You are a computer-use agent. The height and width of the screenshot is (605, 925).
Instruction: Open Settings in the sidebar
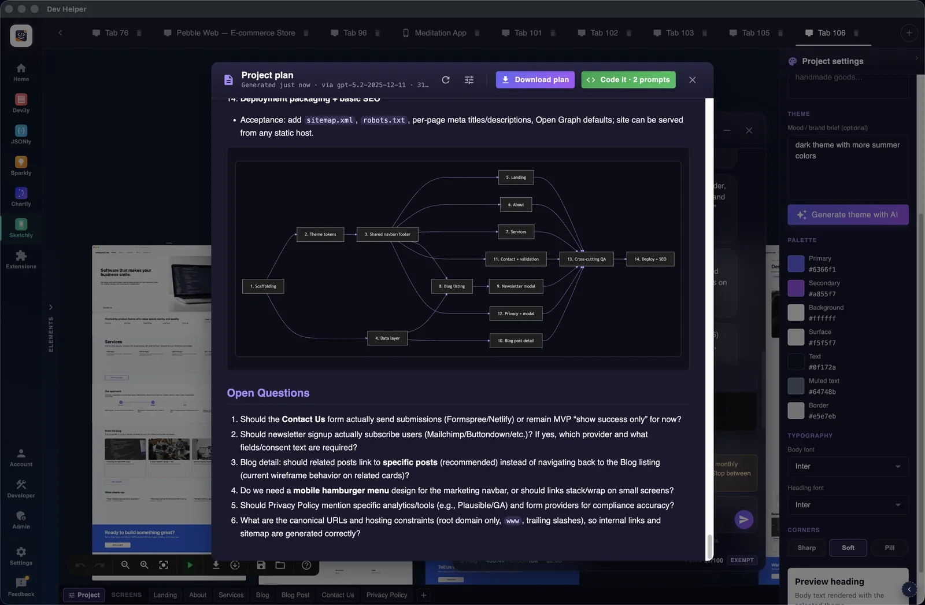click(x=21, y=556)
